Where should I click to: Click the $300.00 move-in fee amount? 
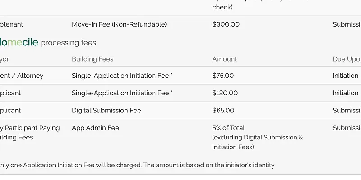coord(226,24)
